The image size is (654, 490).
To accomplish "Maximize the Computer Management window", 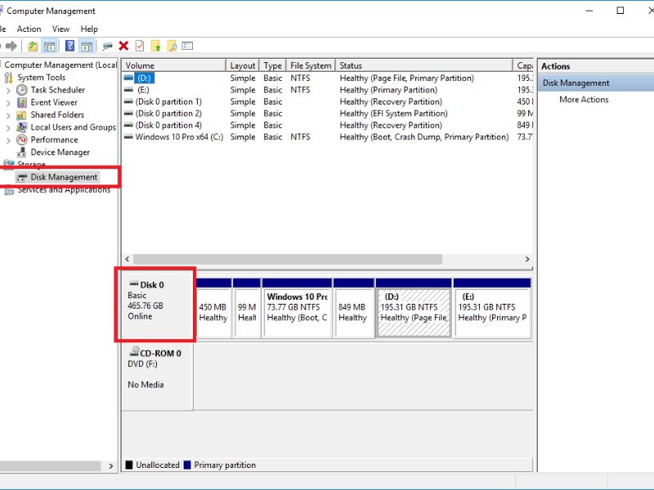I will 620,11.
